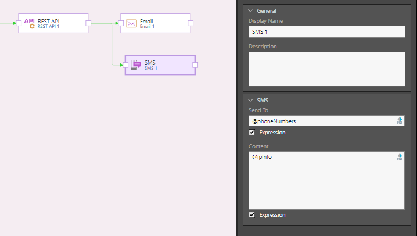Click the REST API node output port
Image resolution: width=417 pixels, height=236 pixels.
pyautogui.click(x=88, y=23)
